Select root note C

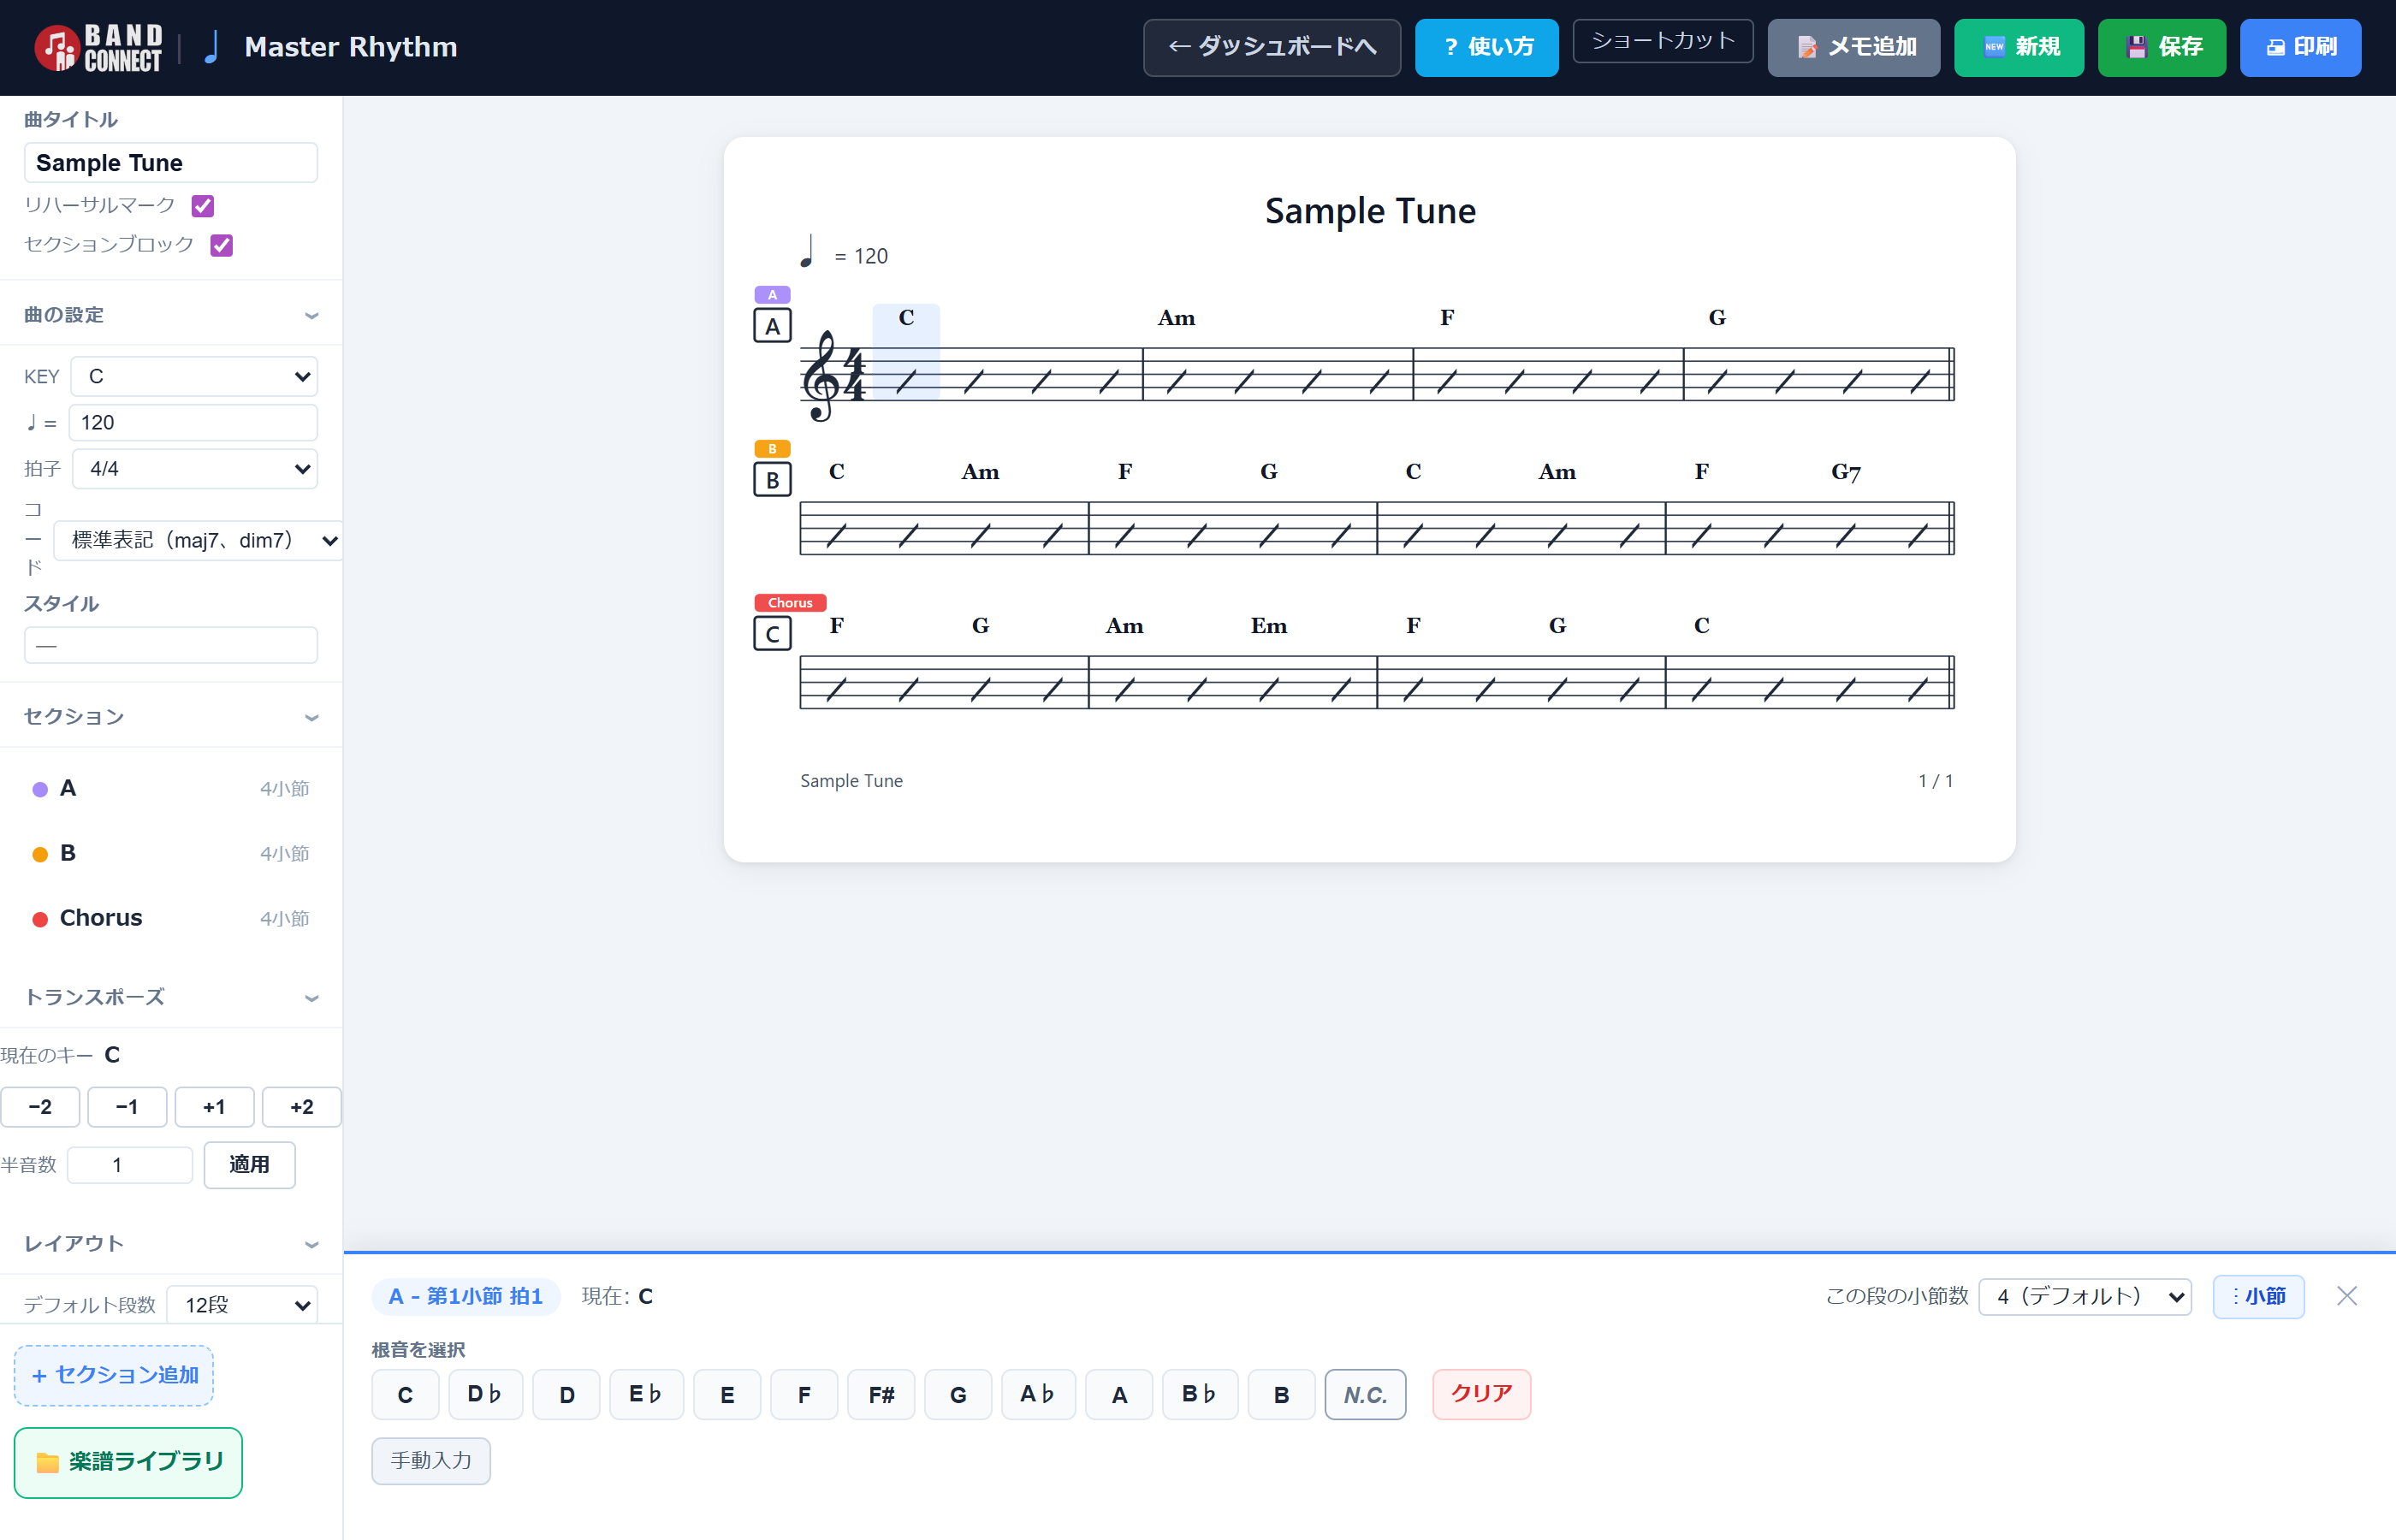405,1395
